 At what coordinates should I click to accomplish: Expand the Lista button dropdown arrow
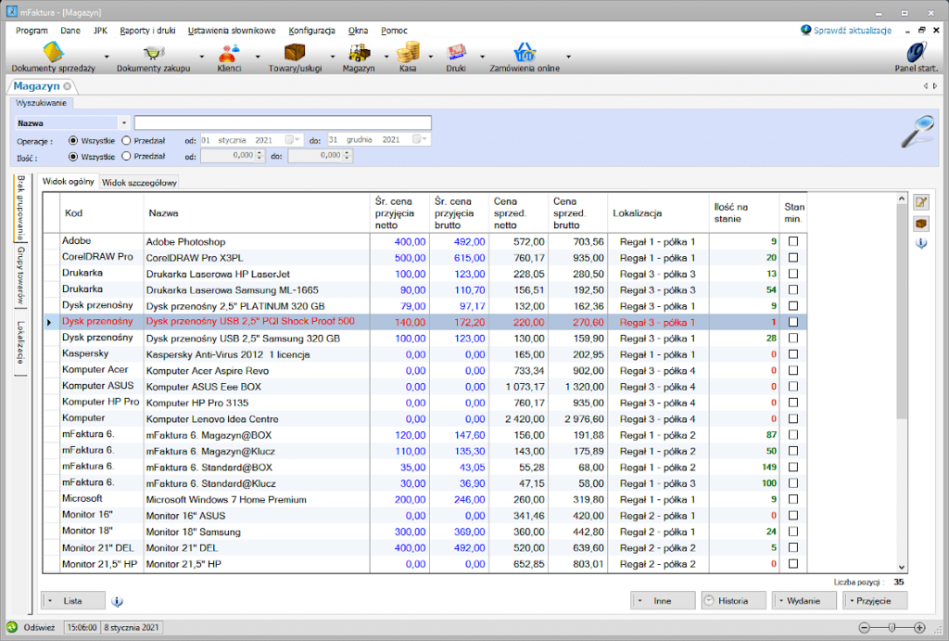[x=50, y=601]
